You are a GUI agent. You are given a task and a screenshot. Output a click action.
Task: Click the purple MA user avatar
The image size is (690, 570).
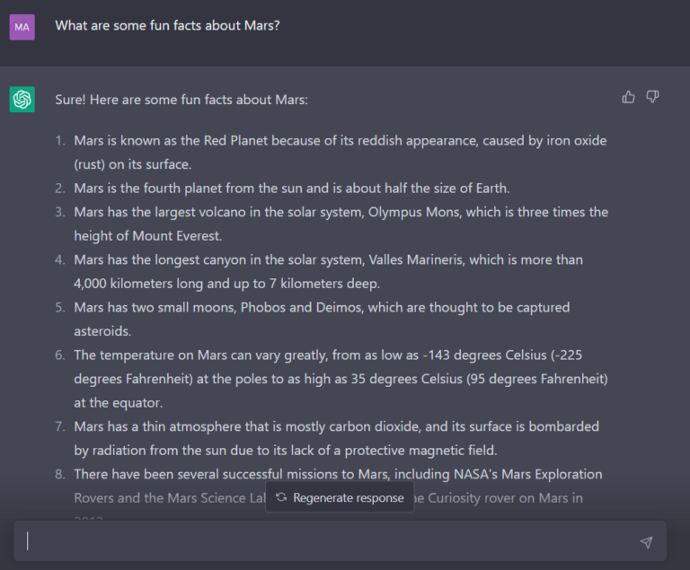[x=22, y=27]
